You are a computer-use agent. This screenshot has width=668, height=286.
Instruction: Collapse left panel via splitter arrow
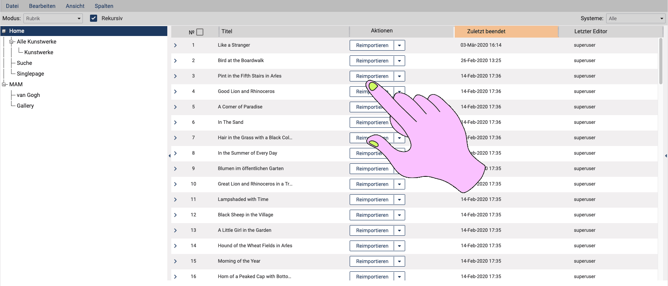(x=169, y=156)
